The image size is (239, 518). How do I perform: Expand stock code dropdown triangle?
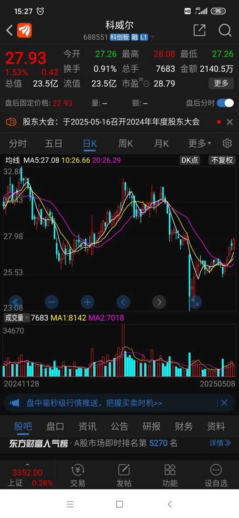152,37
